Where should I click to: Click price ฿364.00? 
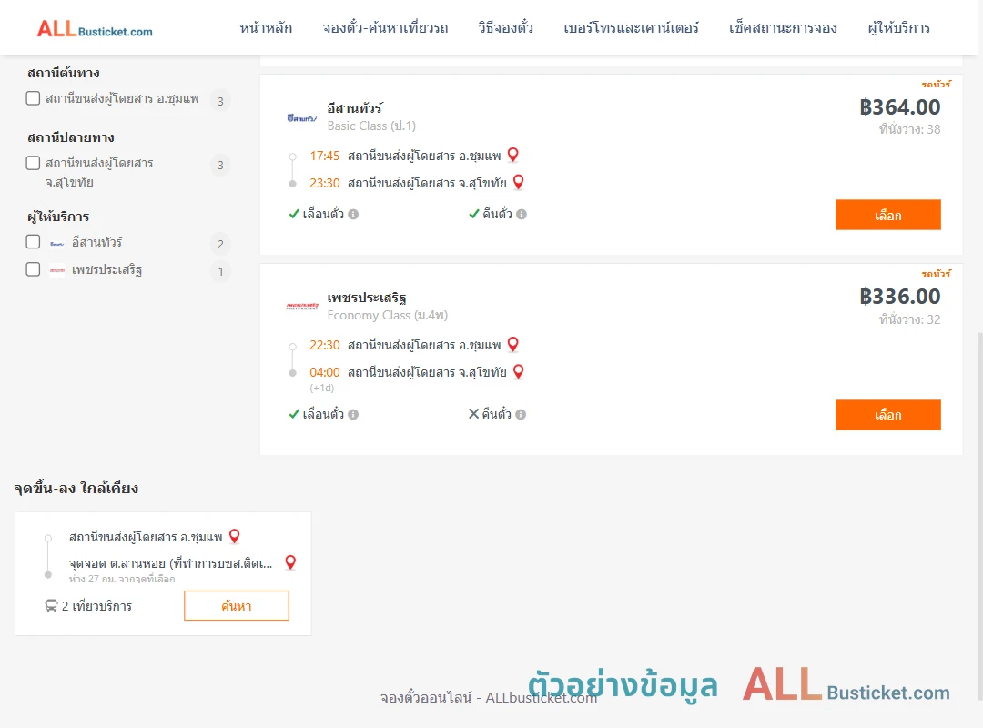899,107
